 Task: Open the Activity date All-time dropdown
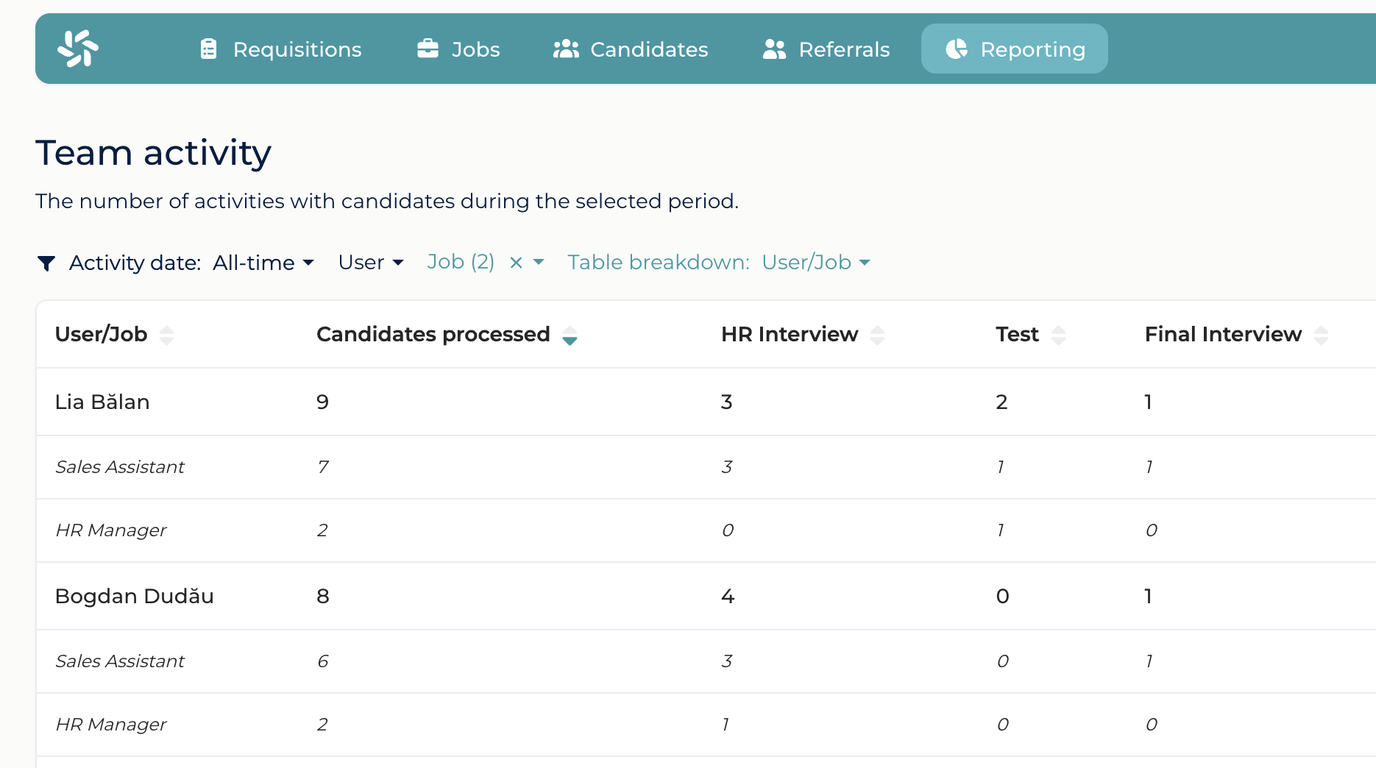[x=263, y=263]
